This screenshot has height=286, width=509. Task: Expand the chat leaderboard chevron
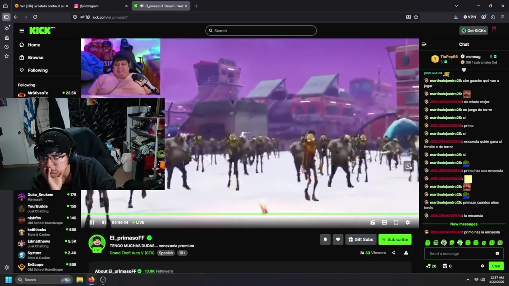point(464,70)
